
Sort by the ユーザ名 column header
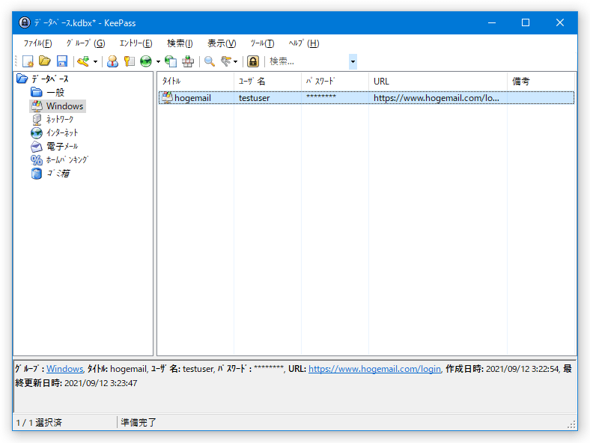(x=267, y=82)
